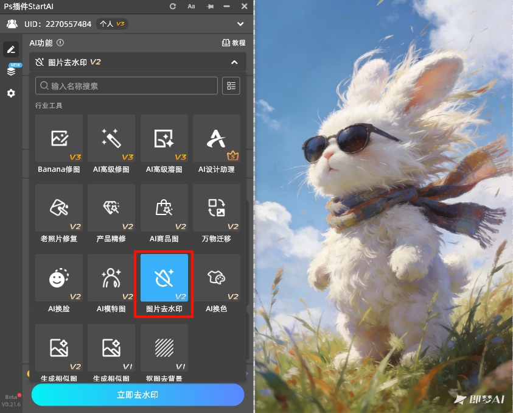513x413 pixels.
Task: Collapse the 图片去水印 V2 section
Action: pos(234,62)
